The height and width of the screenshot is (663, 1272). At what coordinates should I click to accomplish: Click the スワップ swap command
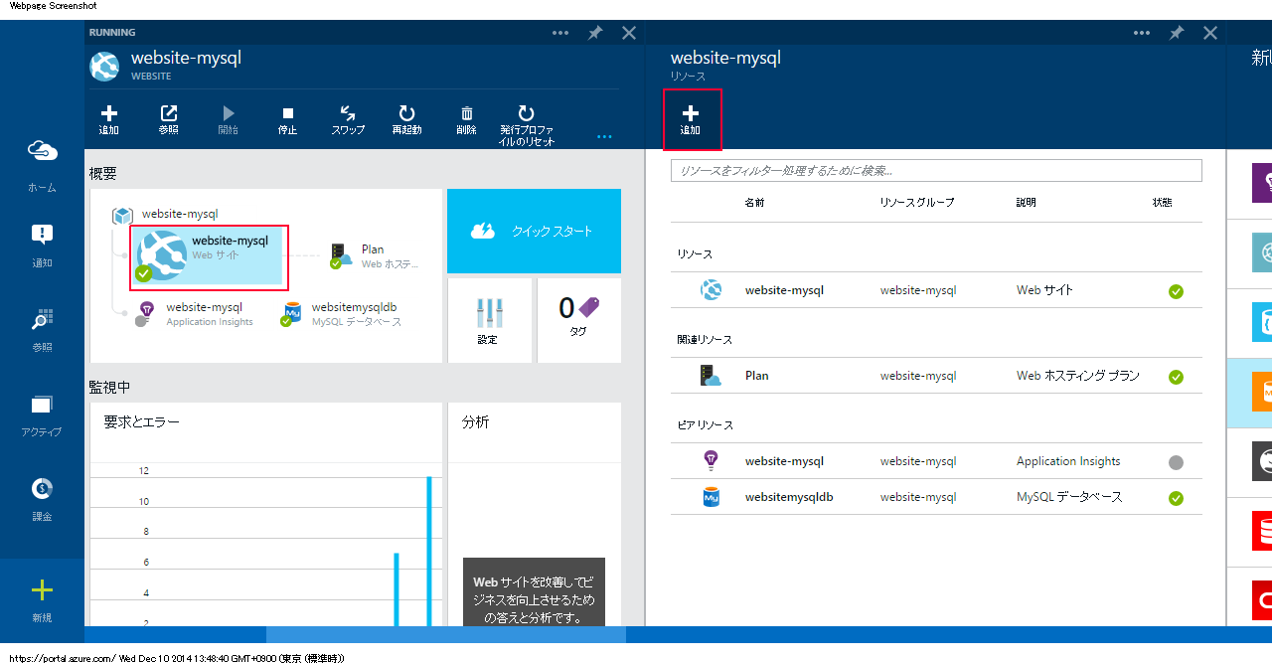coord(348,120)
